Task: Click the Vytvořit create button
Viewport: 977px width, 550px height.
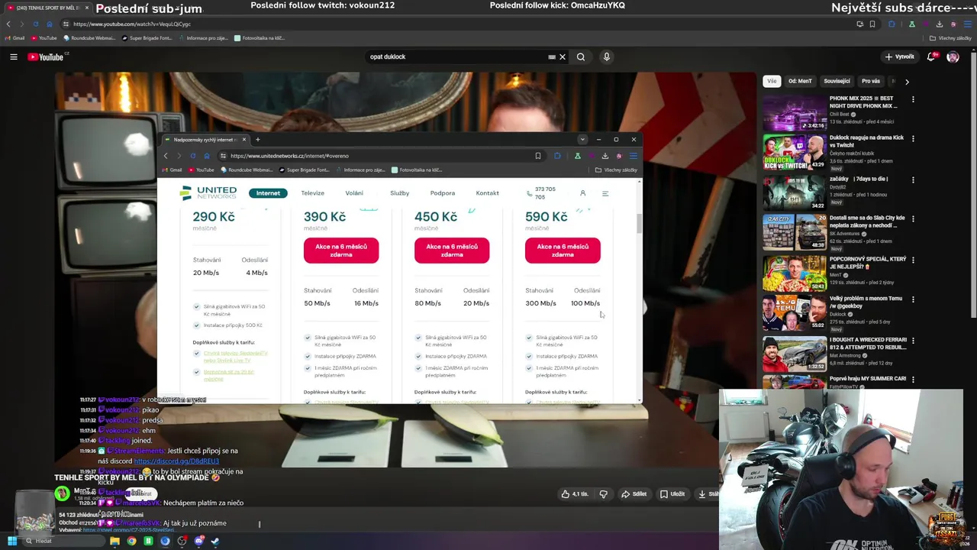Action: pyautogui.click(x=899, y=57)
